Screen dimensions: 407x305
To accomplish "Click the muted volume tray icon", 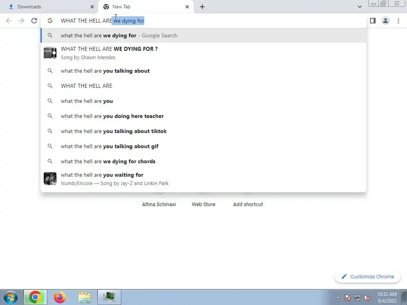I will (x=367, y=297).
